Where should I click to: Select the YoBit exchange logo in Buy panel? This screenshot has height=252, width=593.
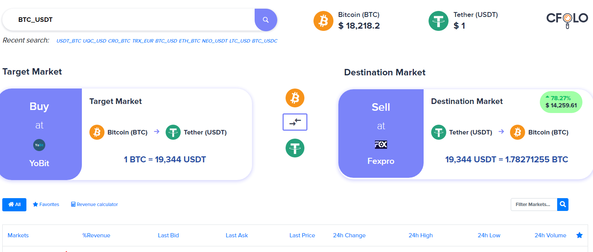pos(39,145)
